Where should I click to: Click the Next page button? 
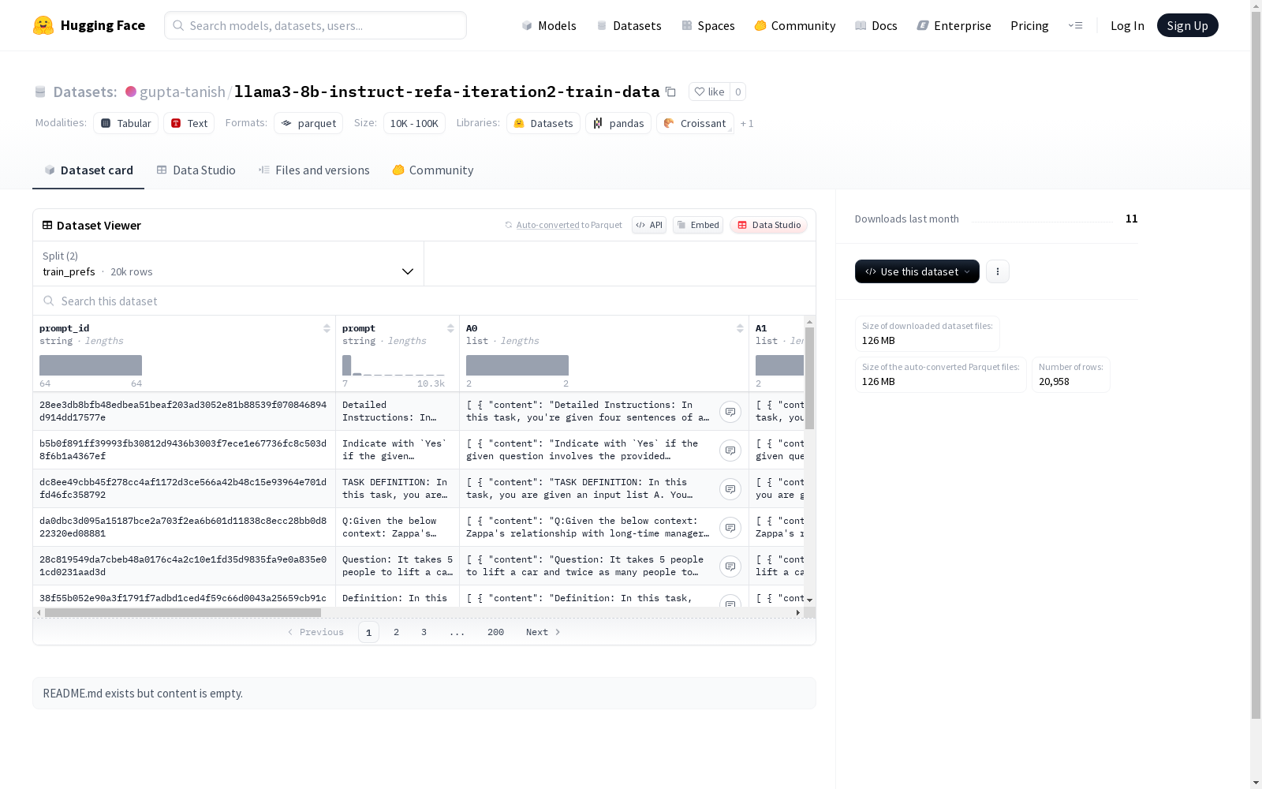(x=543, y=632)
